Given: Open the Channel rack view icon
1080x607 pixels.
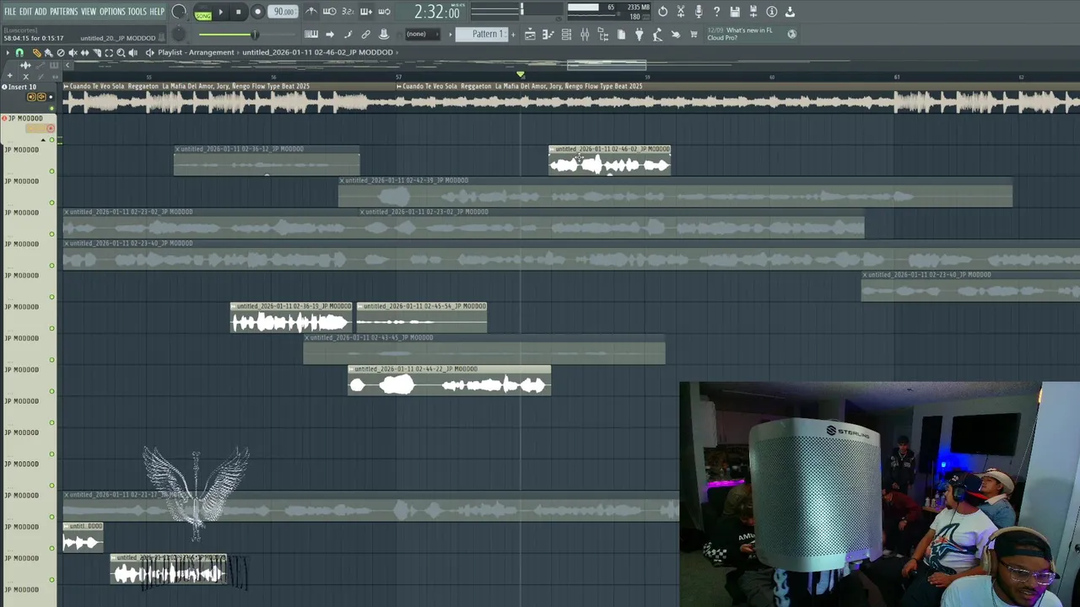Looking at the screenshot, I should [x=566, y=35].
